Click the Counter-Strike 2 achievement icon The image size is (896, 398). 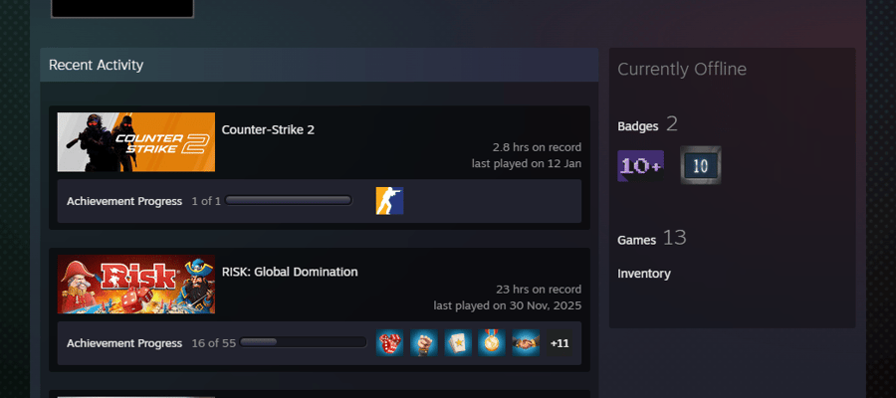(x=389, y=201)
